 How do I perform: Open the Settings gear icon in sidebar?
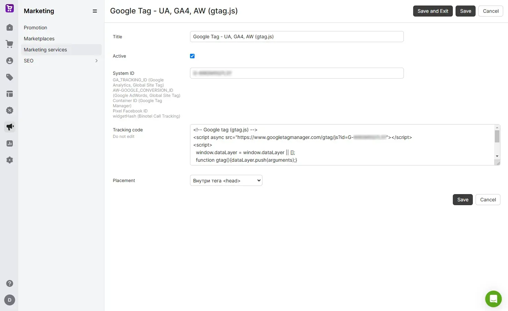(x=10, y=160)
